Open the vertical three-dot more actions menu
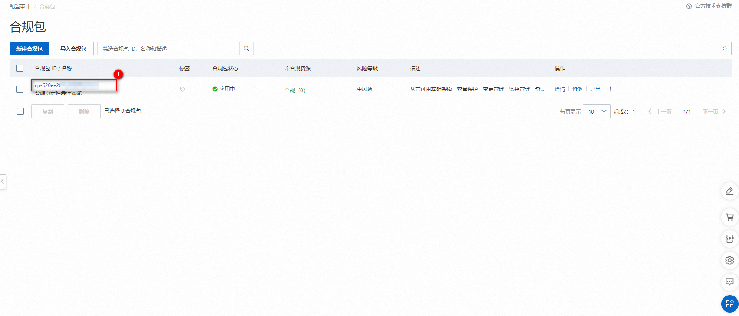The width and height of the screenshot is (739, 316). [x=611, y=89]
